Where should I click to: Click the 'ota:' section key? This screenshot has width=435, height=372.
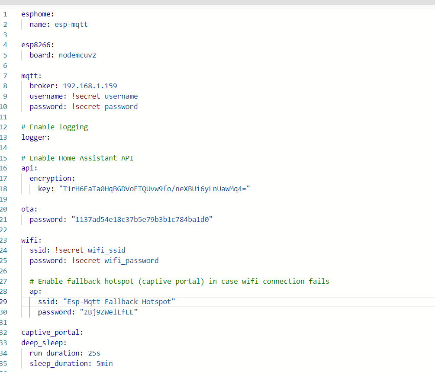pyautogui.click(x=29, y=209)
